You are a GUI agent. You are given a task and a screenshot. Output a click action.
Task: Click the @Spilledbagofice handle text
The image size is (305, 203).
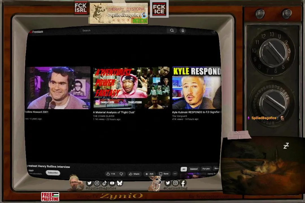[x=101, y=188]
